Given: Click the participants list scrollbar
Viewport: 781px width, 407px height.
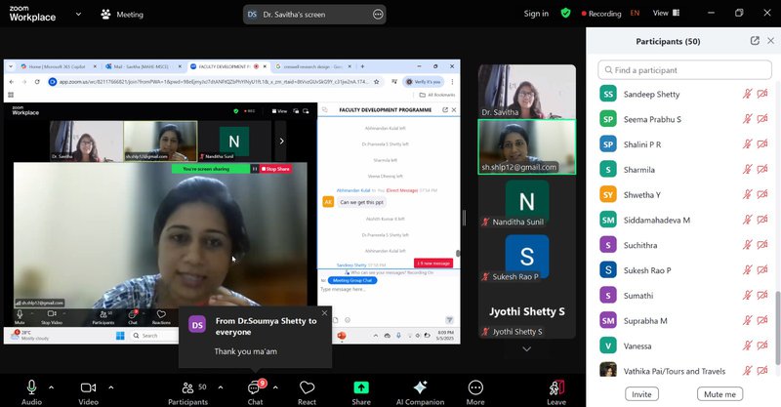Looking at the screenshot, I should coord(777,328).
